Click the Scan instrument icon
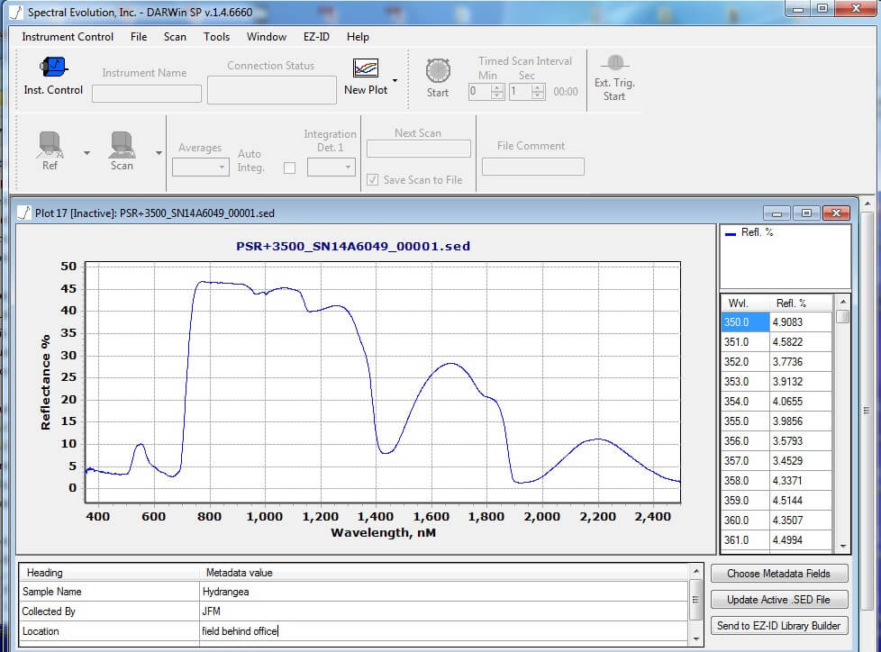The width and height of the screenshot is (881, 652). point(122,144)
